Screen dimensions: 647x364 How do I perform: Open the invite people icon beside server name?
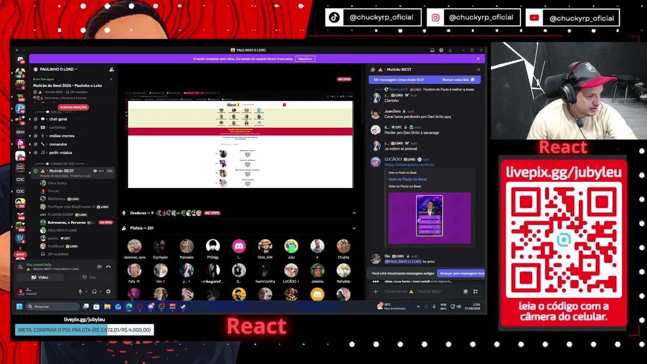pos(111,69)
